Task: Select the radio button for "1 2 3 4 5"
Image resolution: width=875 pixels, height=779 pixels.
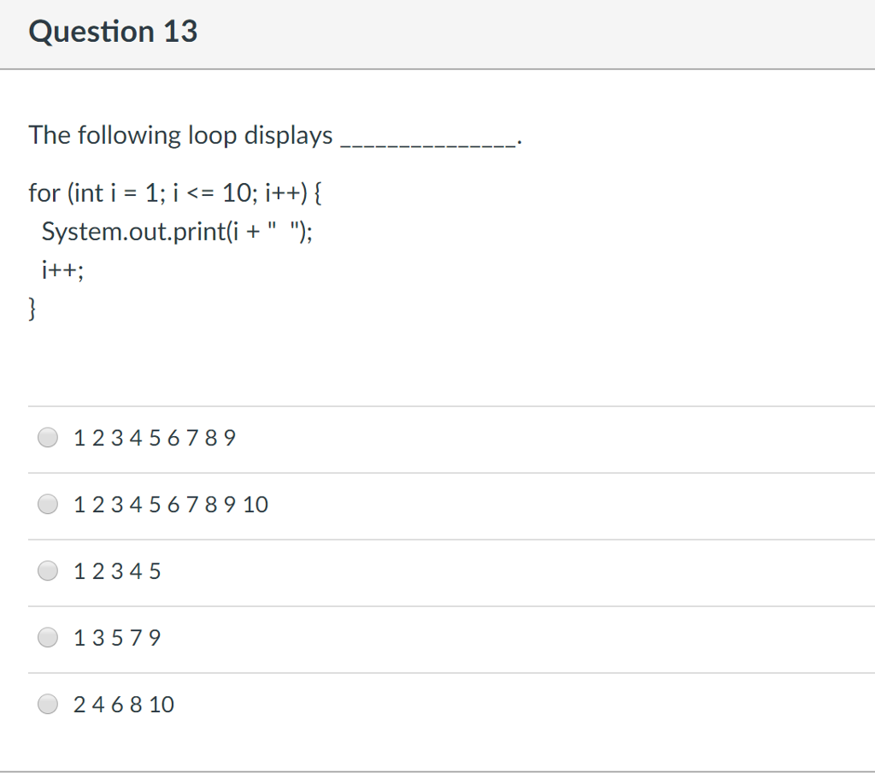Action: (x=48, y=570)
